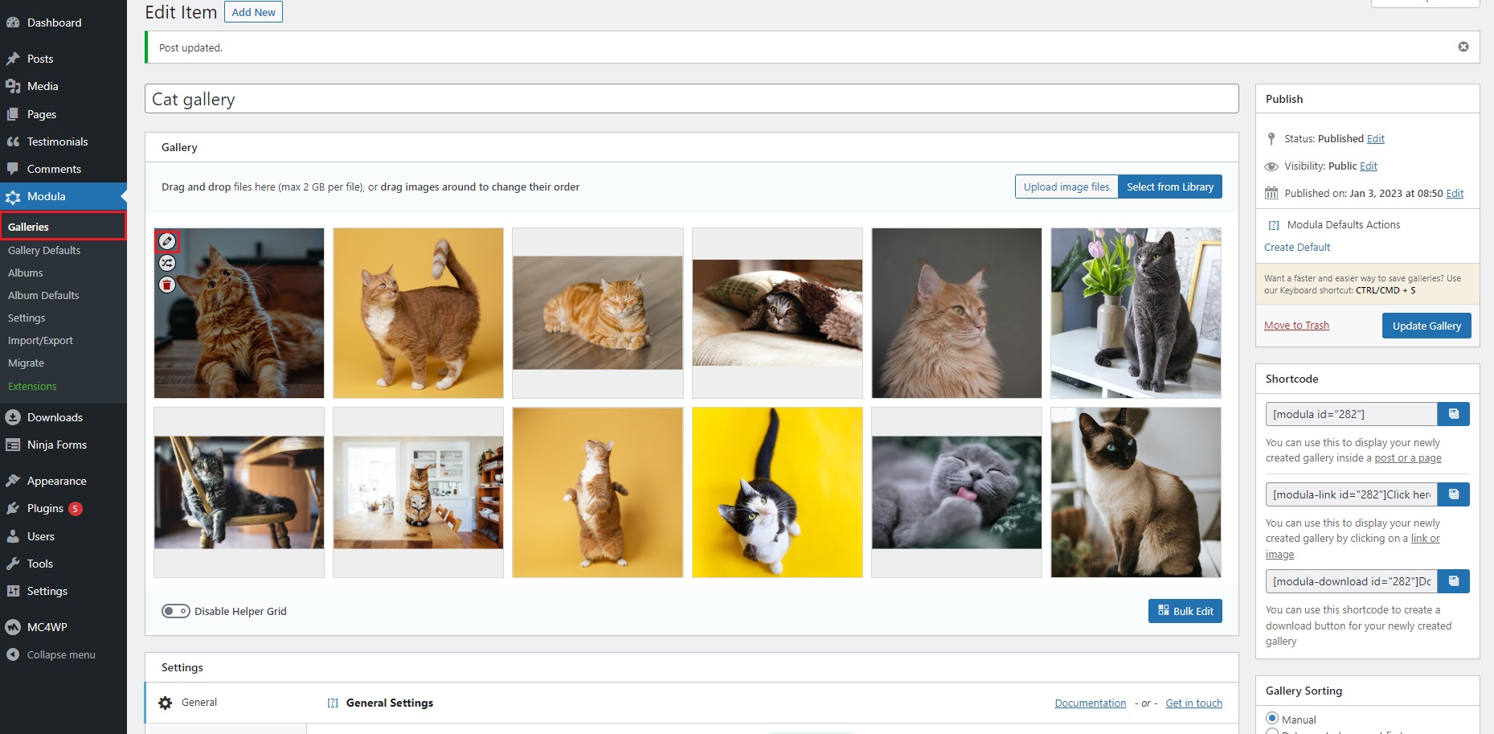The height and width of the screenshot is (734, 1494).
Task: Click the Modula plugin icon in the sidebar
Action: pos(13,196)
